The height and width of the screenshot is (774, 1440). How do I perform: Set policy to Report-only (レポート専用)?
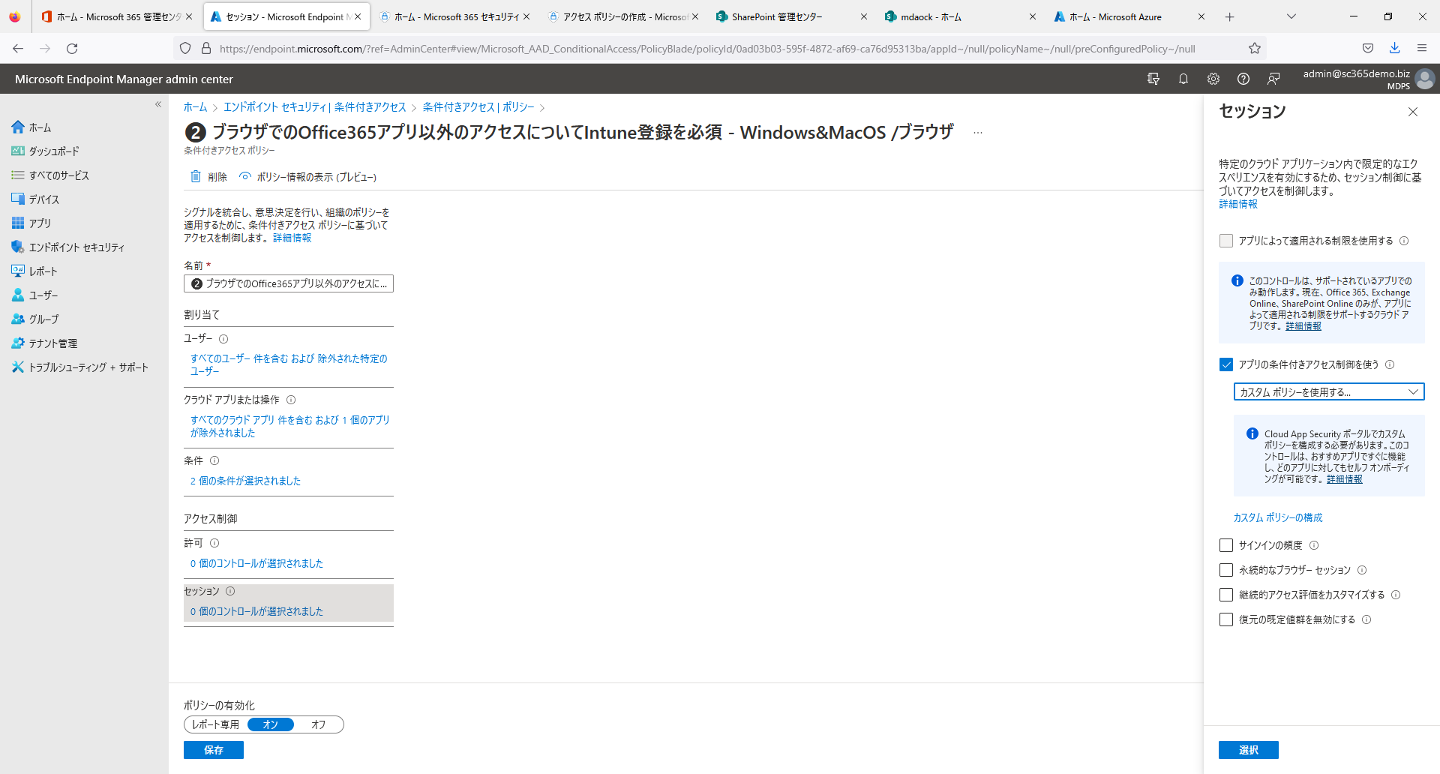[215, 724]
